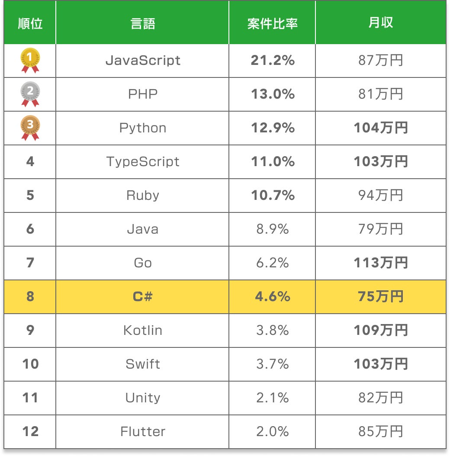Image resolution: width=450 pixels, height=456 pixels.
Task: Click the 言語 column header
Action: click(143, 23)
